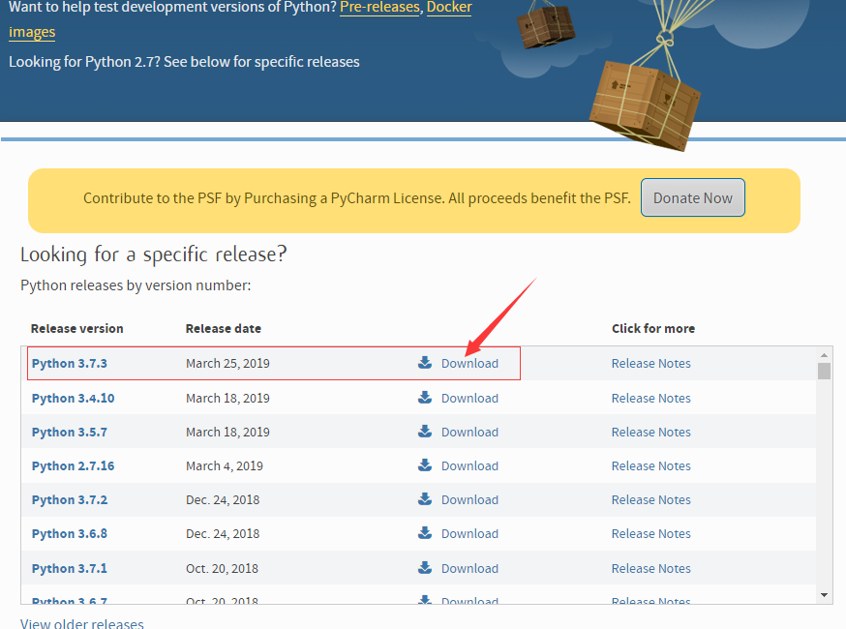View Release Notes for Python 2.7.16

point(651,466)
